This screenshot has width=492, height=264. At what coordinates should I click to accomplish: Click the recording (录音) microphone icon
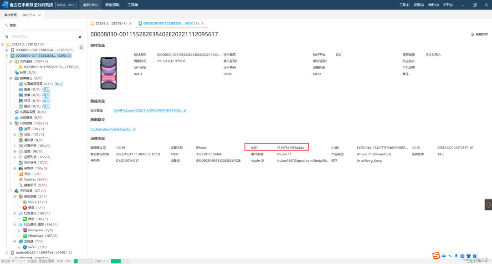(x=25, y=208)
